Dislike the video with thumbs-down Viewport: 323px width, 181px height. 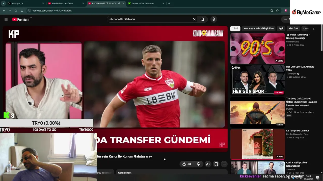(199, 164)
